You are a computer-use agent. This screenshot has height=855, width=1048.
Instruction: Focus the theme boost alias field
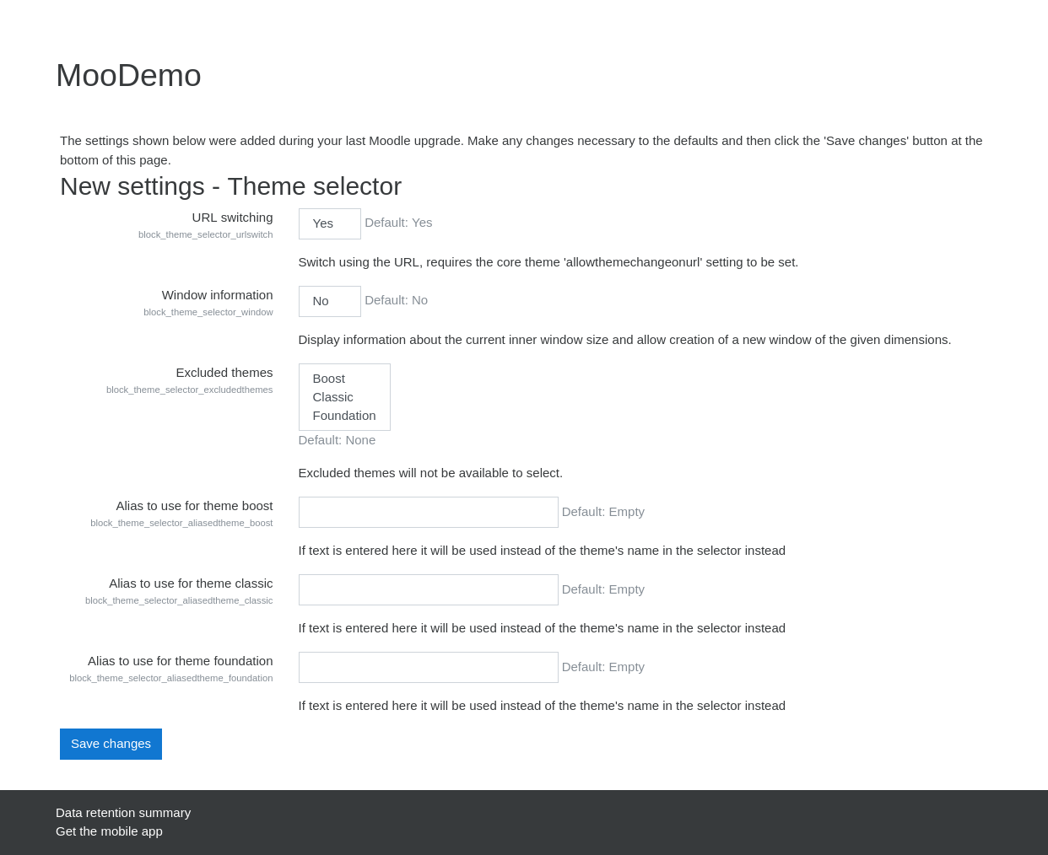click(428, 512)
